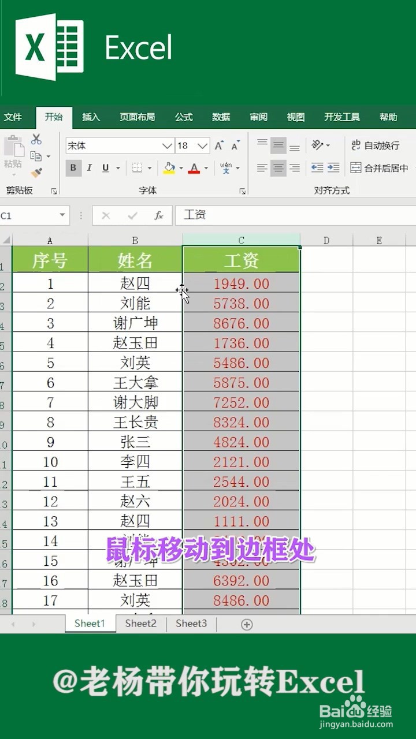Image resolution: width=416 pixels, height=739 pixels.
Task: Apply red font color A
Action: coord(194,168)
